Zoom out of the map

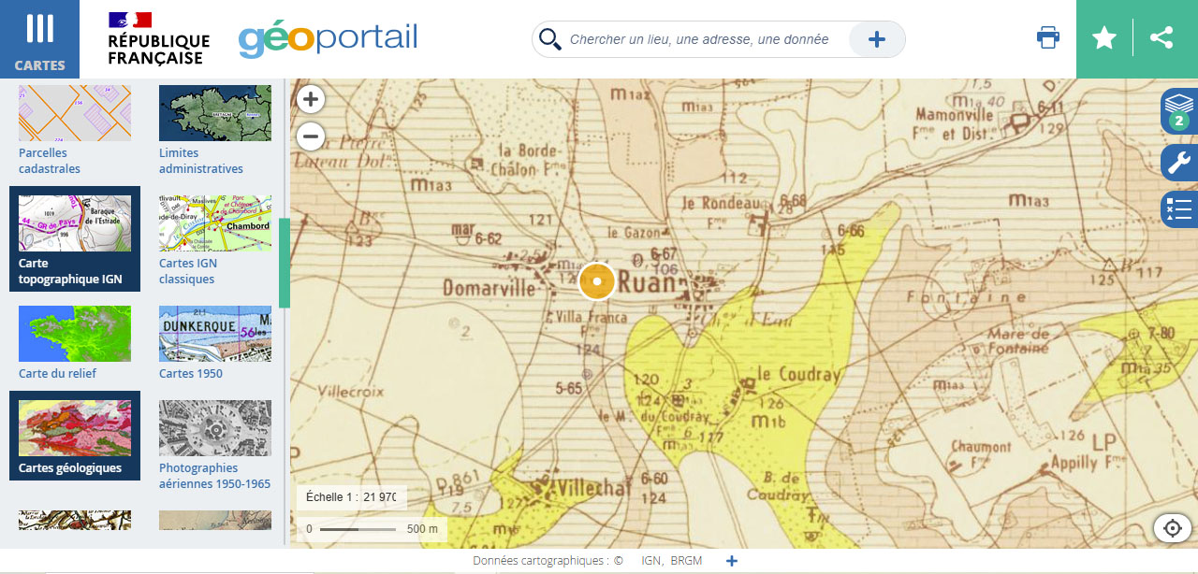click(x=311, y=136)
